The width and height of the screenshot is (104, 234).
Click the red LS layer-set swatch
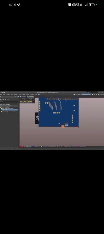pyautogui.click(x=21, y=147)
